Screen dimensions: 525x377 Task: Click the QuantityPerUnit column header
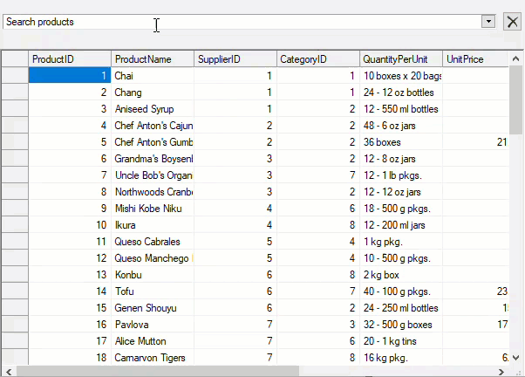coord(400,59)
